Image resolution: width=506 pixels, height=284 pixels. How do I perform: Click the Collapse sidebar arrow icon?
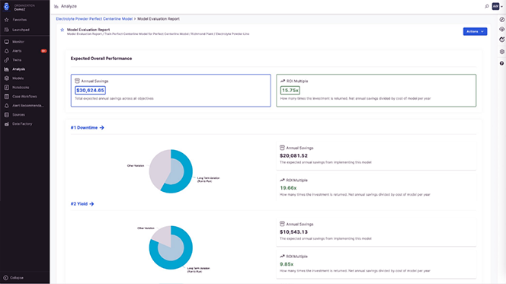tap(5, 278)
